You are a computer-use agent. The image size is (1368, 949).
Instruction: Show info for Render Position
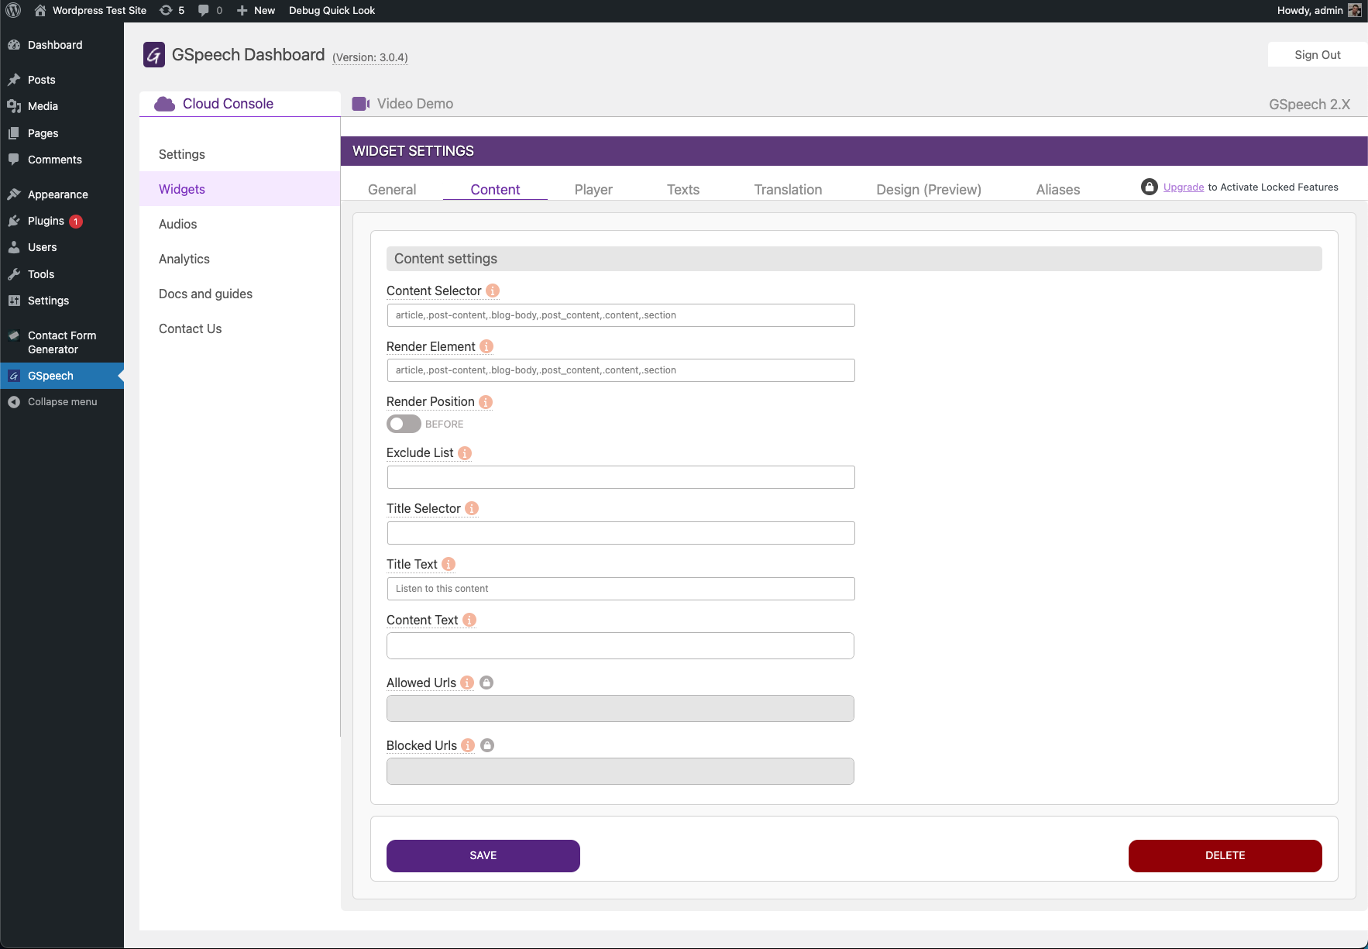tap(486, 401)
